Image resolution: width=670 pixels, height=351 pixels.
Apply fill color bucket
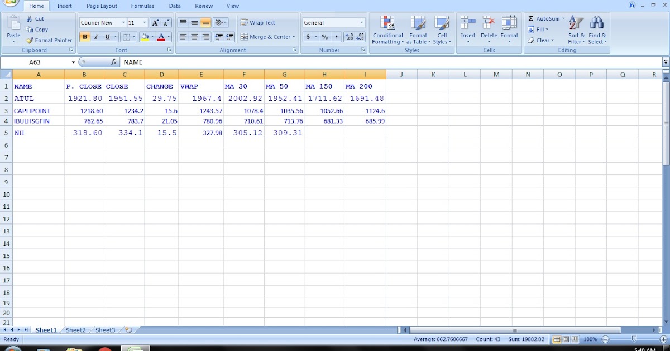click(145, 37)
